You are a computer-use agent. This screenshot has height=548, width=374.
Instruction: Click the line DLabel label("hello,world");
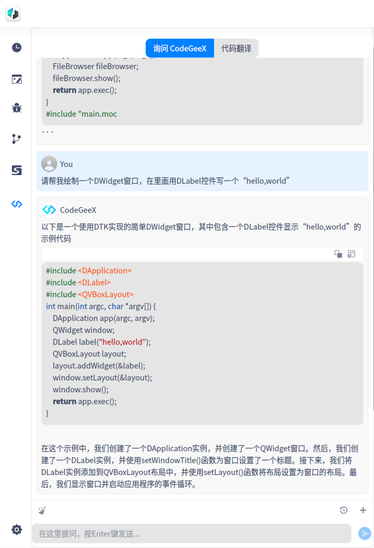(x=102, y=342)
